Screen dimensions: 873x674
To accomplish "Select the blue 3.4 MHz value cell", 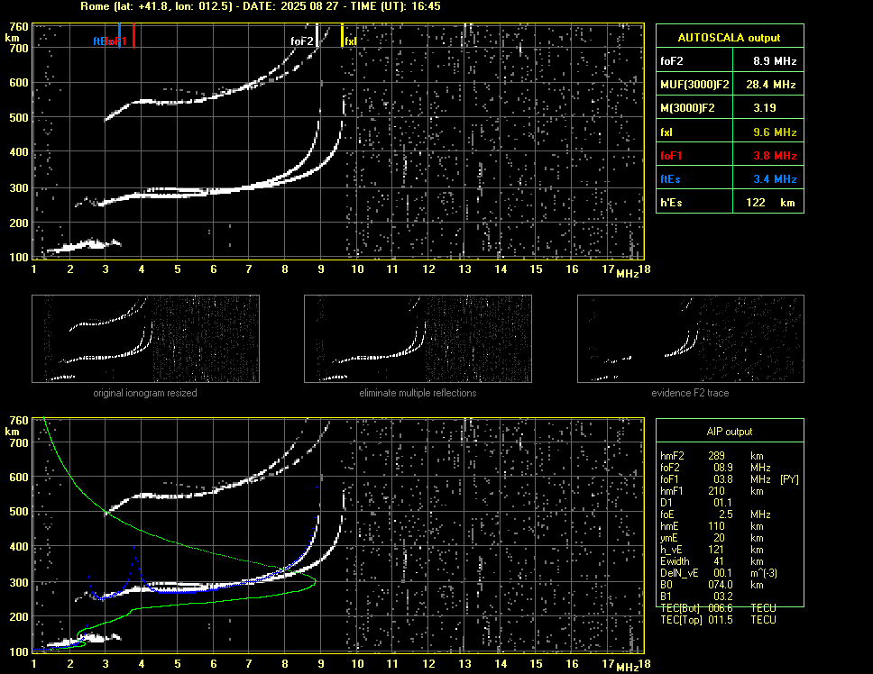I will 769,178.
